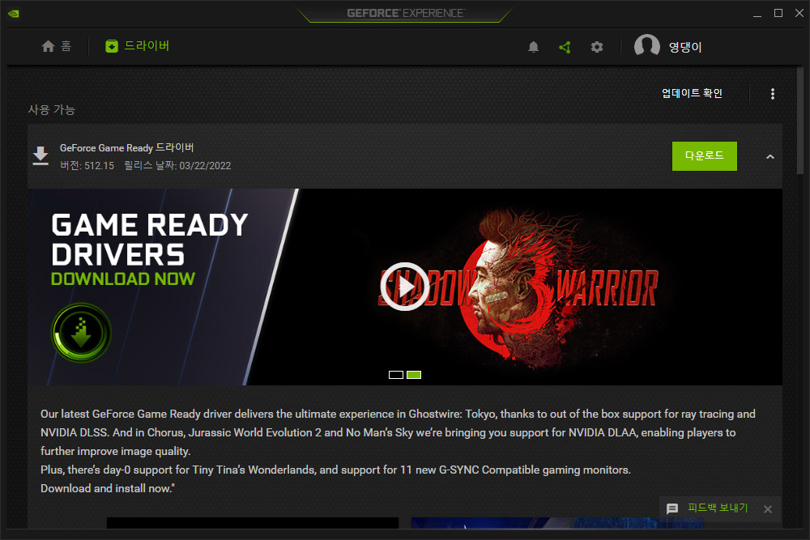Screen dimensions: 810x540
Task: Maximize the GeForce Experience window
Action: point(778,13)
